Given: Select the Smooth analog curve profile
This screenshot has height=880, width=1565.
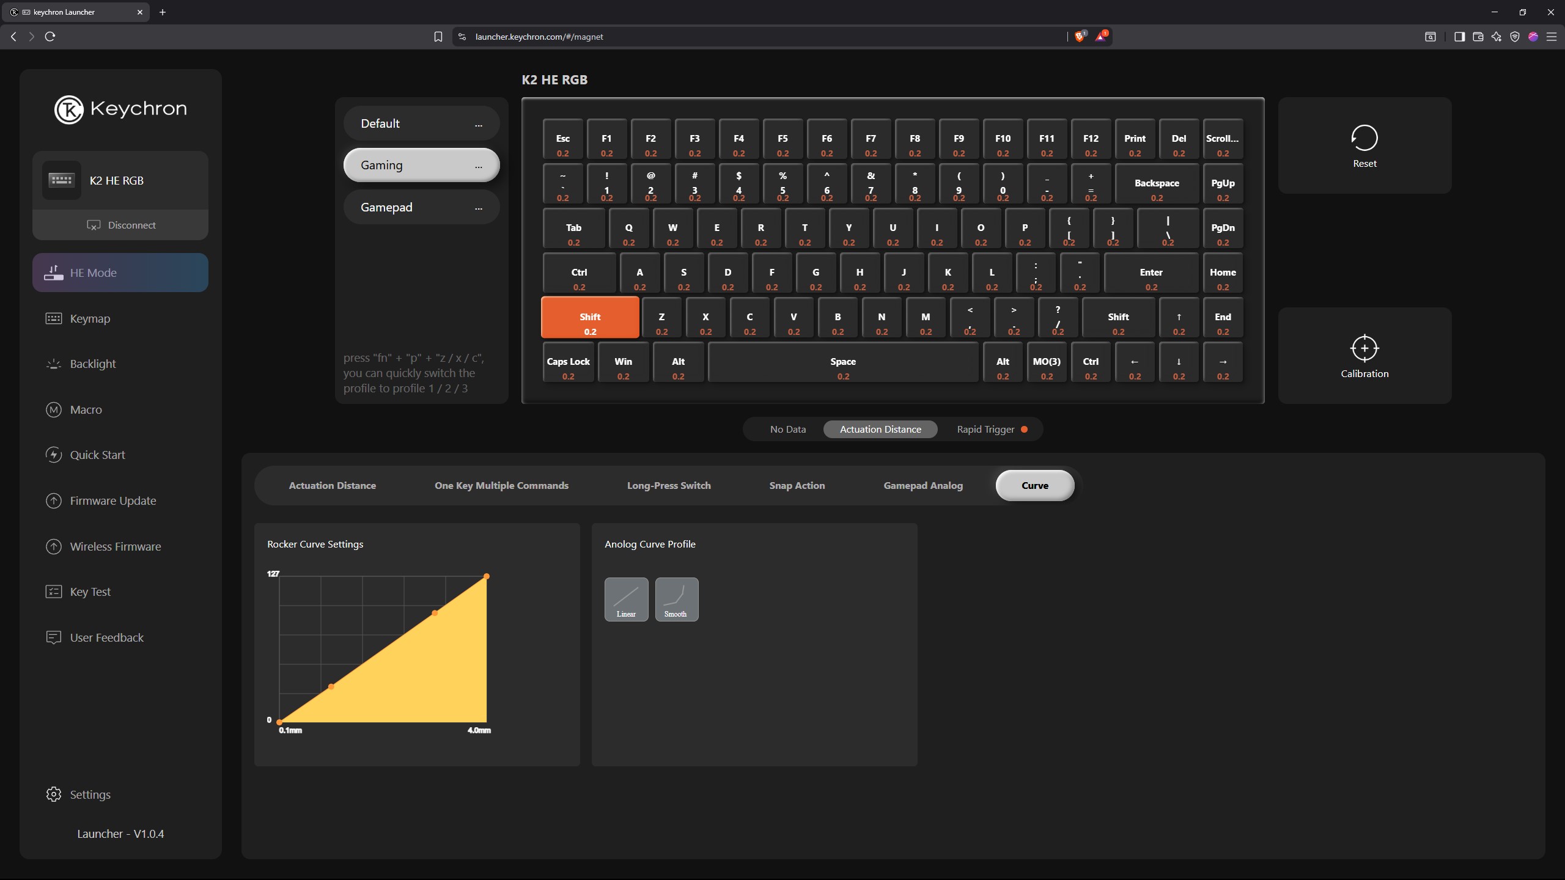Looking at the screenshot, I should click(x=676, y=599).
